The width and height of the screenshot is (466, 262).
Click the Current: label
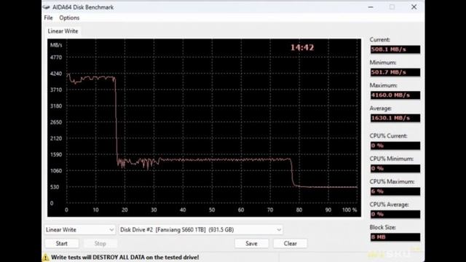(380, 39)
